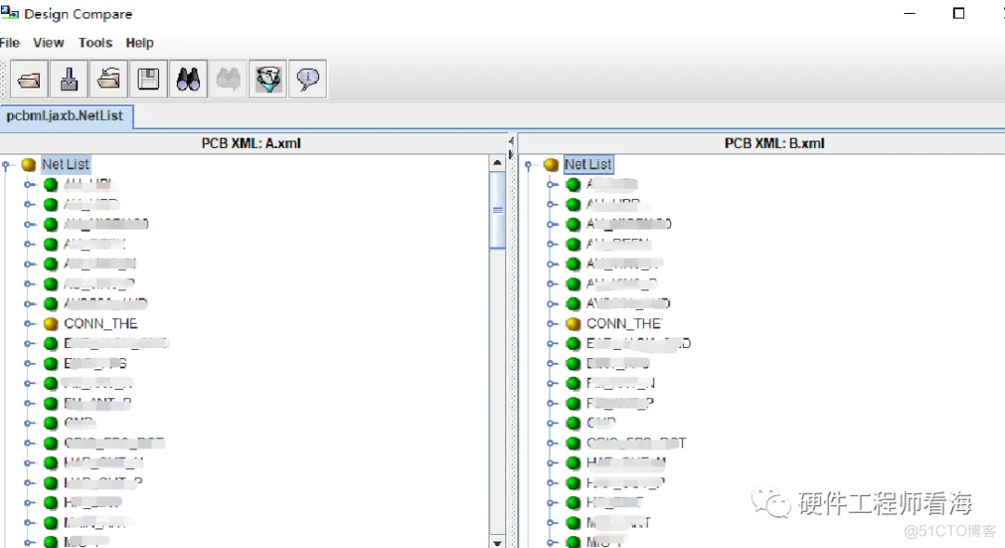The image size is (1005, 548).
Task: Click the binoculars find icon
Action: (188, 79)
